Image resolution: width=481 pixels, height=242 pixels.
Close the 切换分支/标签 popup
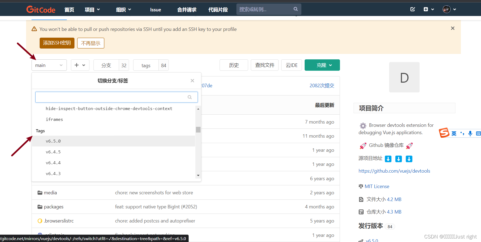pyautogui.click(x=192, y=80)
